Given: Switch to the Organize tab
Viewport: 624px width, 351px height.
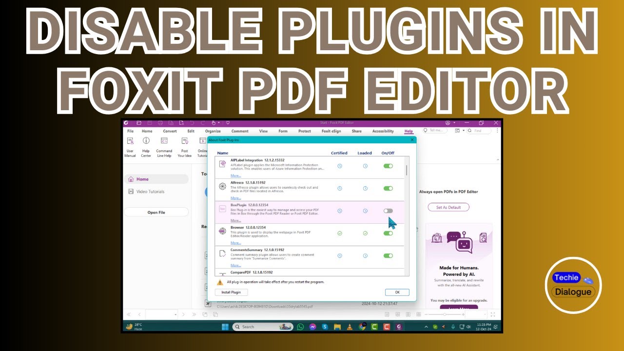Looking at the screenshot, I should coord(213,131).
